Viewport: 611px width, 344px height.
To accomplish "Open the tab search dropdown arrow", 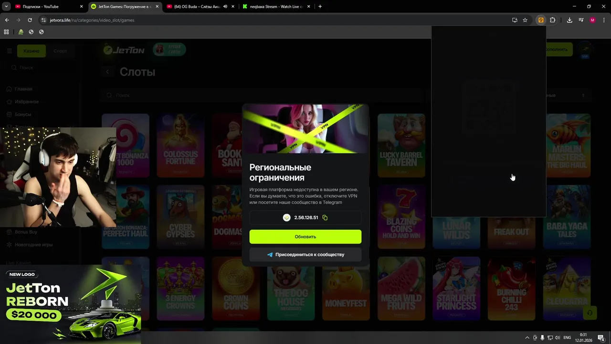I will coord(6,7).
